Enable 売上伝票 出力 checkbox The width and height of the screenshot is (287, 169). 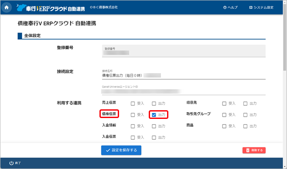[x=154, y=104]
